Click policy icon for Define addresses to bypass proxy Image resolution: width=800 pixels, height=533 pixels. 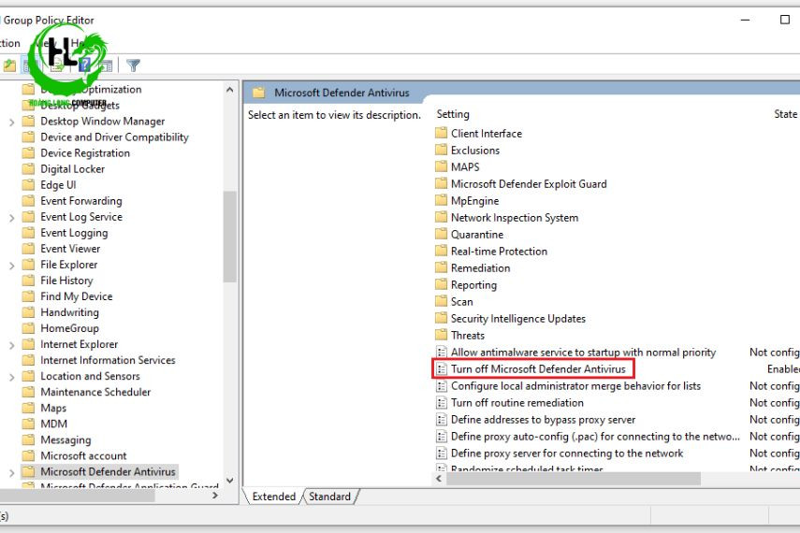click(442, 419)
